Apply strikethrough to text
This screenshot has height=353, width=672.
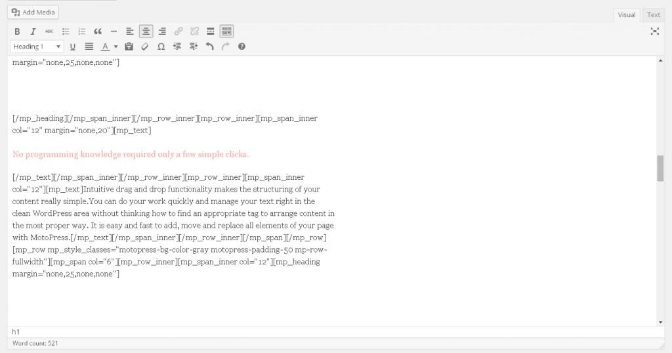pos(49,31)
